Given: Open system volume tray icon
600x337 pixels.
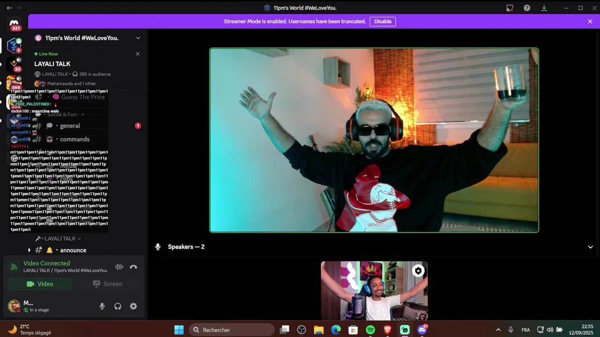Looking at the screenshot, I should pos(550,330).
